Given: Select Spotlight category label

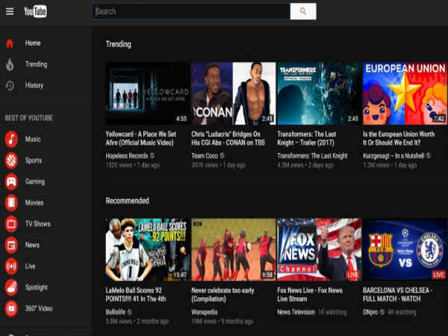Looking at the screenshot, I should (37, 287).
